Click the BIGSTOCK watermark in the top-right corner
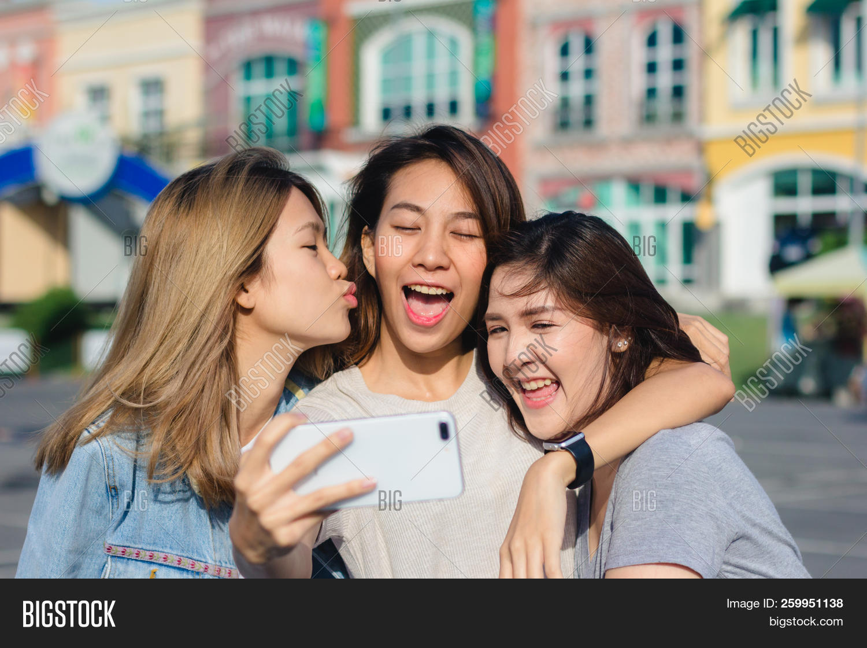 pyautogui.click(x=772, y=117)
